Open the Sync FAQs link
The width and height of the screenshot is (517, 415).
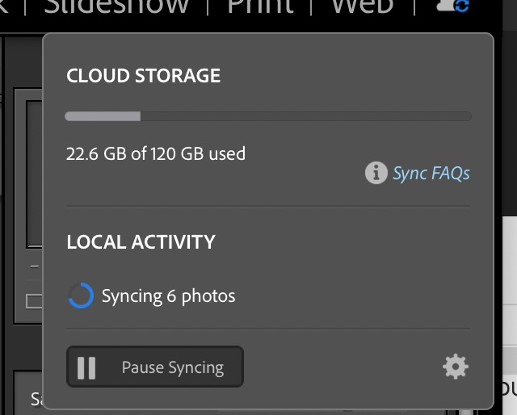tap(431, 174)
